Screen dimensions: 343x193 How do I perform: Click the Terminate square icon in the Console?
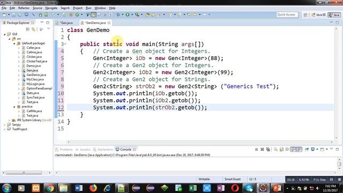pyautogui.click(x=256, y=150)
